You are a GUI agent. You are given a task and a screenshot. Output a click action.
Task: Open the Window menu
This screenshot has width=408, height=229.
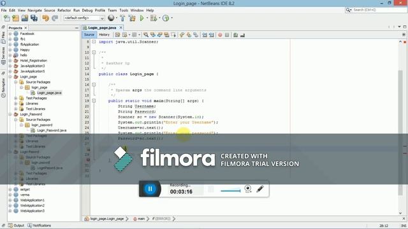pos(137,10)
